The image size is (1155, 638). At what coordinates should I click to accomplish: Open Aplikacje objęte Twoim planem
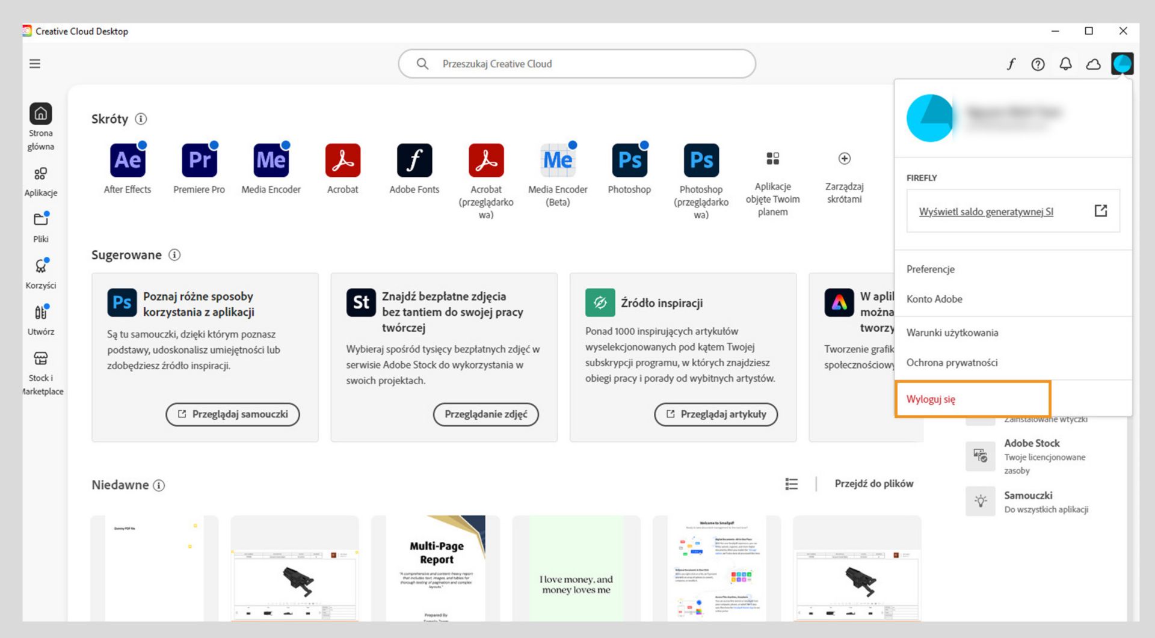coord(773,183)
